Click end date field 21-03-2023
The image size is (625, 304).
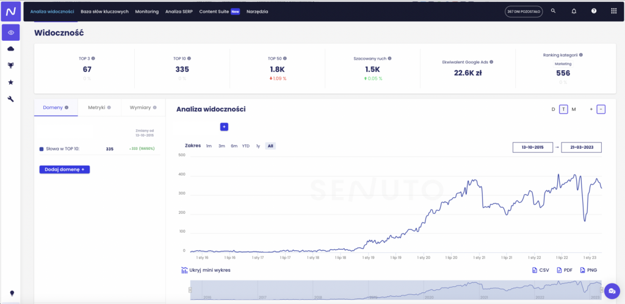[581, 147]
